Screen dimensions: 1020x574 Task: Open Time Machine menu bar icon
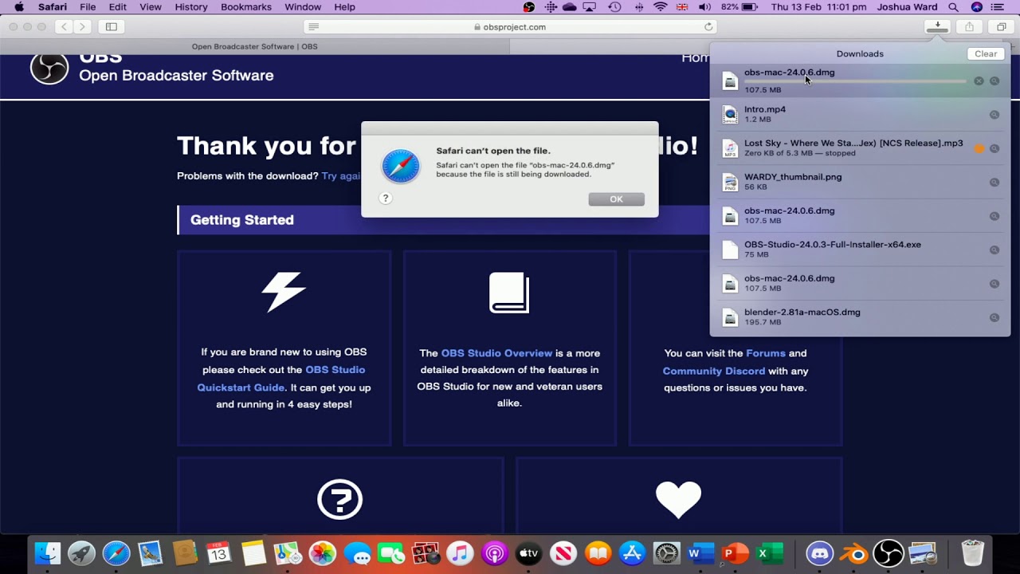point(614,7)
